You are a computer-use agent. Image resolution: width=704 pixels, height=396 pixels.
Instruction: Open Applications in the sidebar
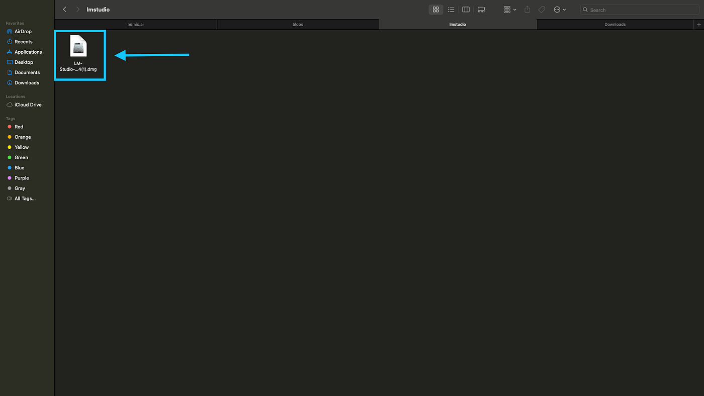pyautogui.click(x=27, y=52)
